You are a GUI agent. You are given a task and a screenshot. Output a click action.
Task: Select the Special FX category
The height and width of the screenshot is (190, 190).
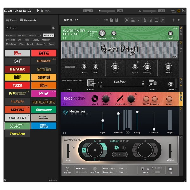[x=41, y=44]
